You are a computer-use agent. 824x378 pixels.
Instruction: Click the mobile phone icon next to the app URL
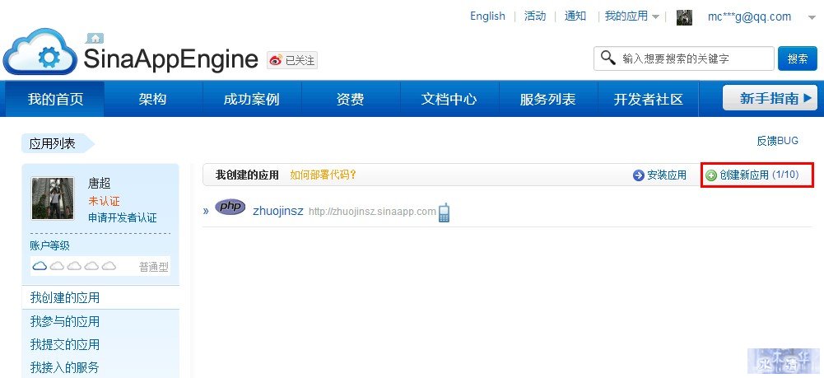tap(444, 212)
